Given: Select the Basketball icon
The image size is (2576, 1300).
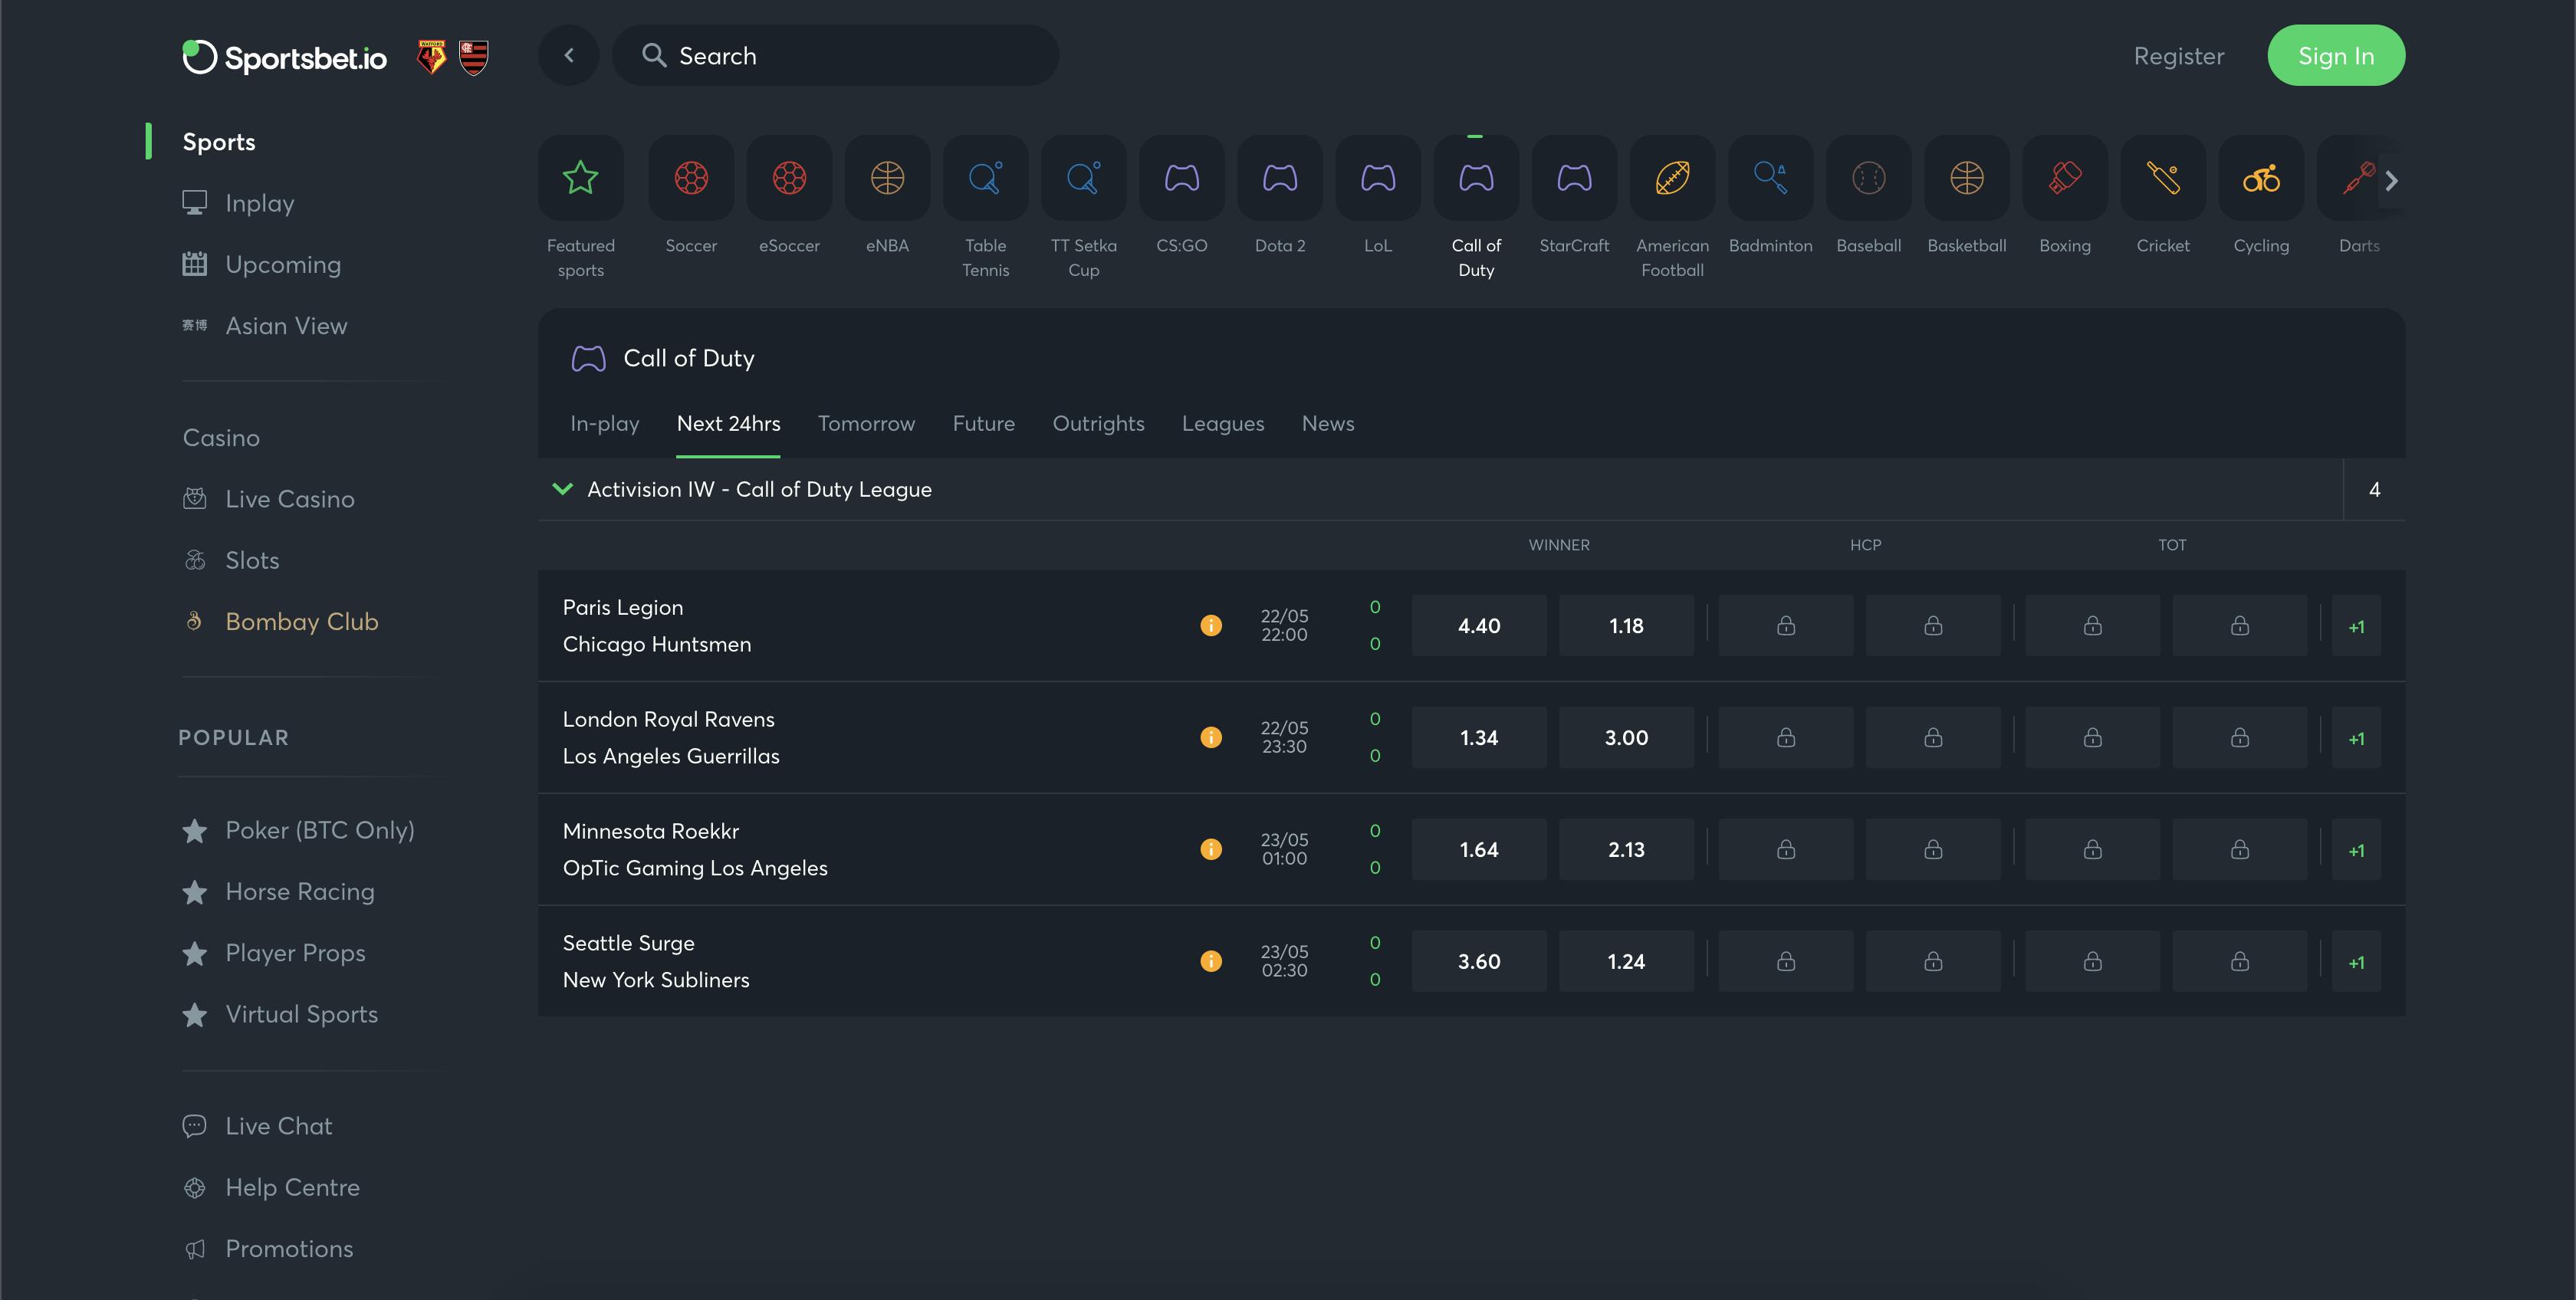Looking at the screenshot, I should [x=1966, y=178].
